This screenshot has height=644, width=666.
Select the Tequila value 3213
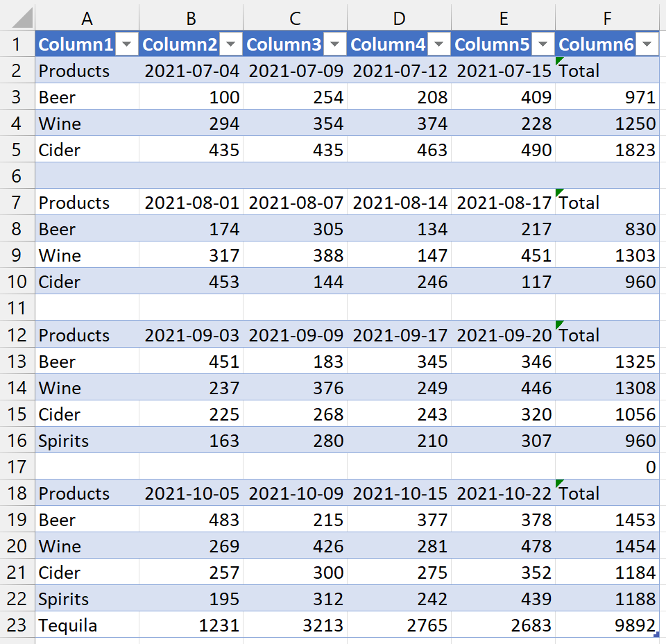(x=296, y=625)
